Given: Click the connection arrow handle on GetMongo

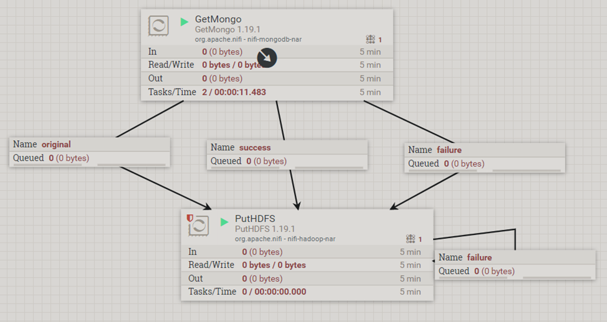Looking at the screenshot, I should point(267,58).
